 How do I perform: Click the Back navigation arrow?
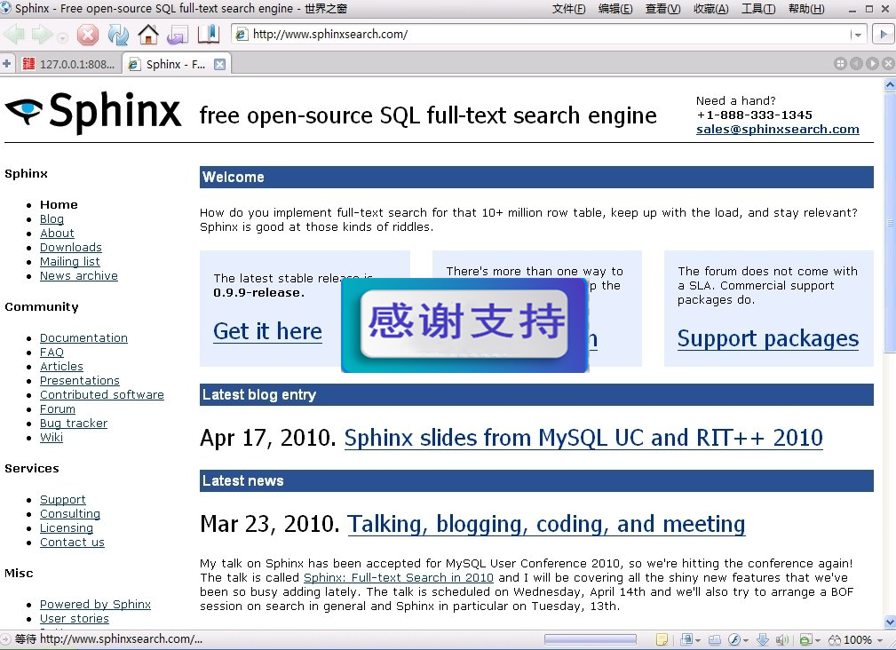(13, 35)
